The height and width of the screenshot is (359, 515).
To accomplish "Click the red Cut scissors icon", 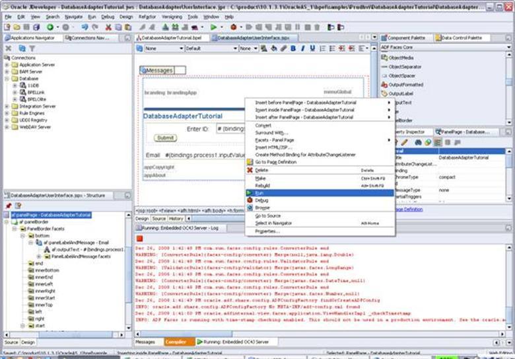I will point(108,27).
